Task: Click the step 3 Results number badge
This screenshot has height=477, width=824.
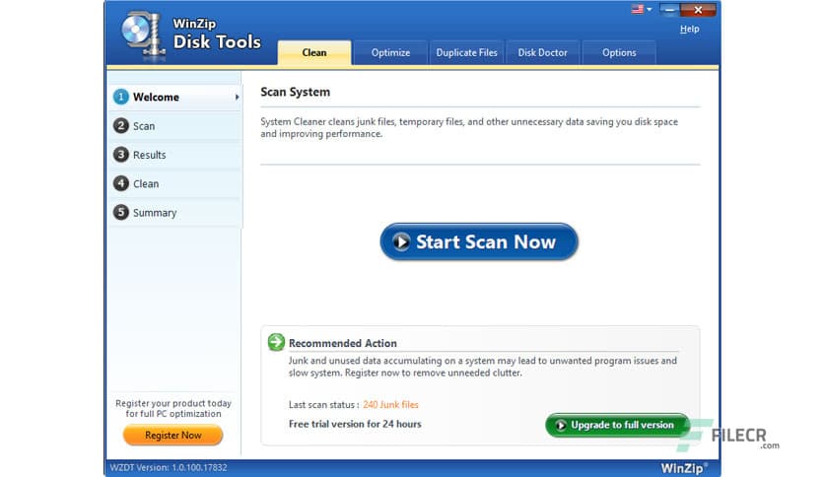Action: click(121, 155)
